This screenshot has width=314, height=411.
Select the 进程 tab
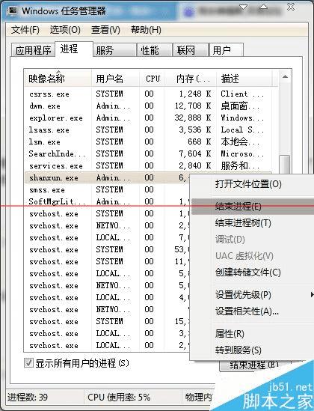click(74, 49)
